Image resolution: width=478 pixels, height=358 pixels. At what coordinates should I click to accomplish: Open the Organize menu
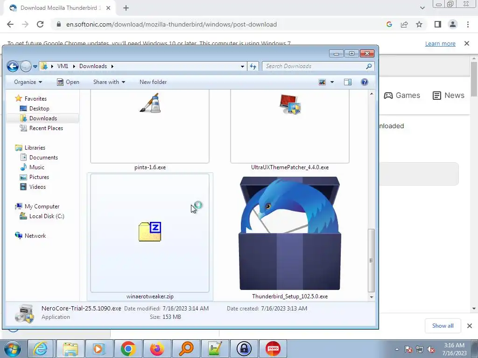click(28, 82)
